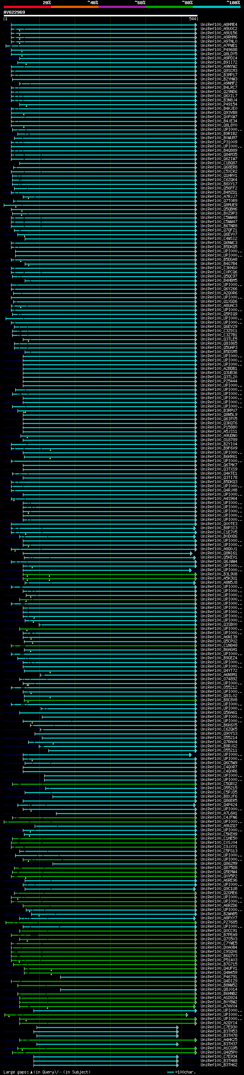Click the purple ~60% identity legend segment
244x1075 pixels.
pyautogui.click(x=122, y=7)
